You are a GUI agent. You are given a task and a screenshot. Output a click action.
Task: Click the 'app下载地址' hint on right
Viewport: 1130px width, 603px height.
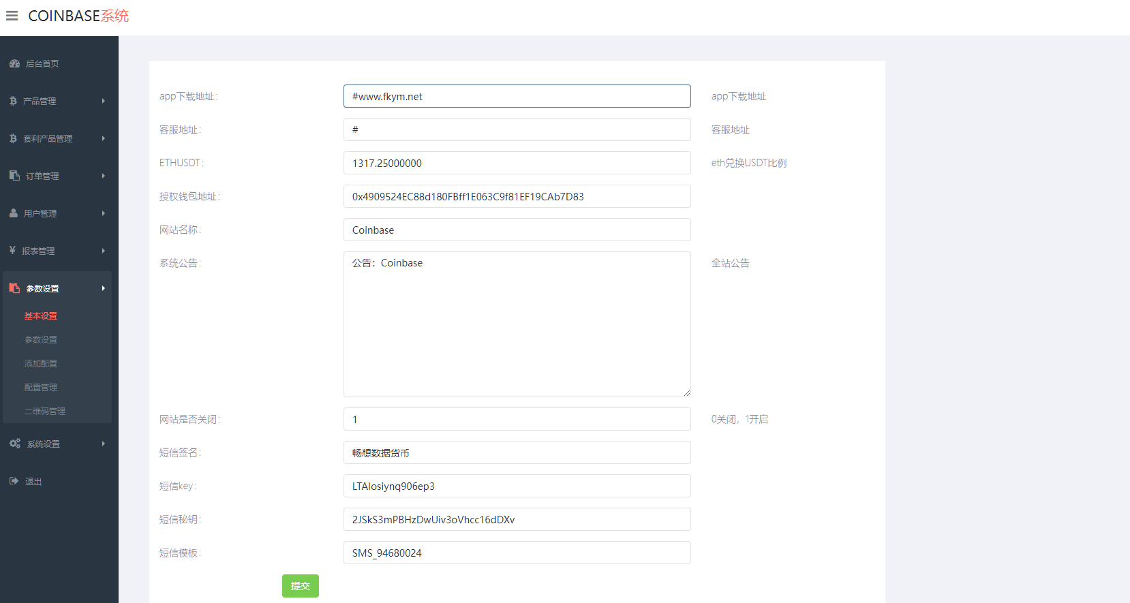pyautogui.click(x=739, y=96)
